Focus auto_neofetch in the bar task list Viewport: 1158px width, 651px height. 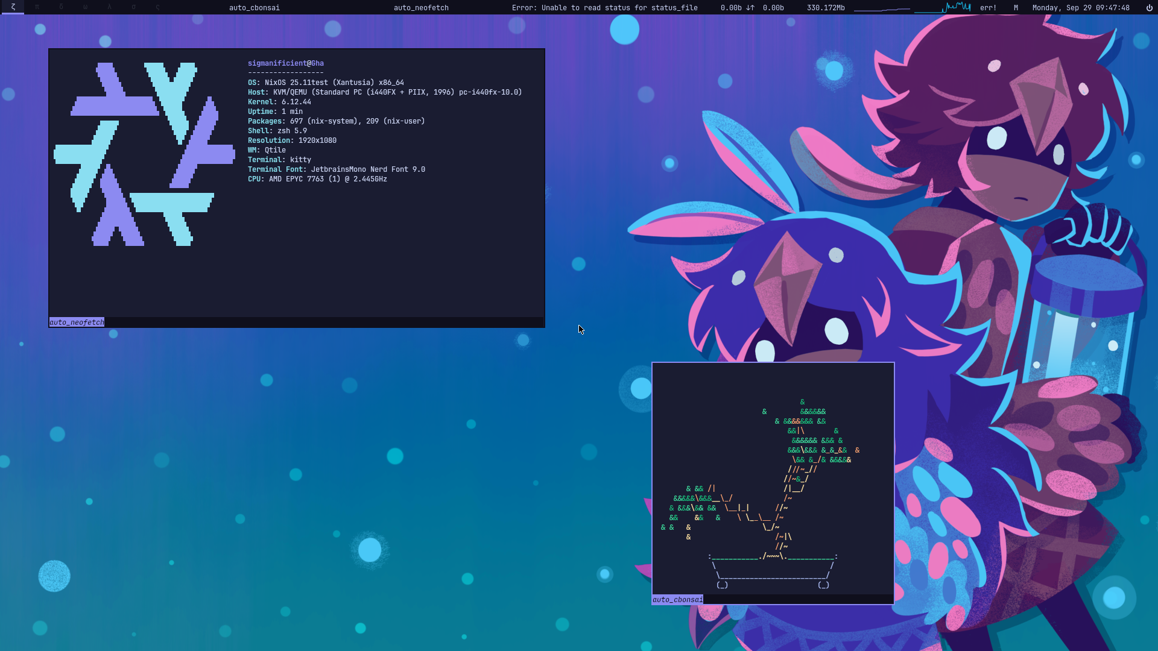click(x=421, y=8)
